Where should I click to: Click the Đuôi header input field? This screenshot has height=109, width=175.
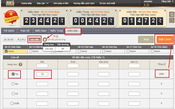[x=73, y=66]
